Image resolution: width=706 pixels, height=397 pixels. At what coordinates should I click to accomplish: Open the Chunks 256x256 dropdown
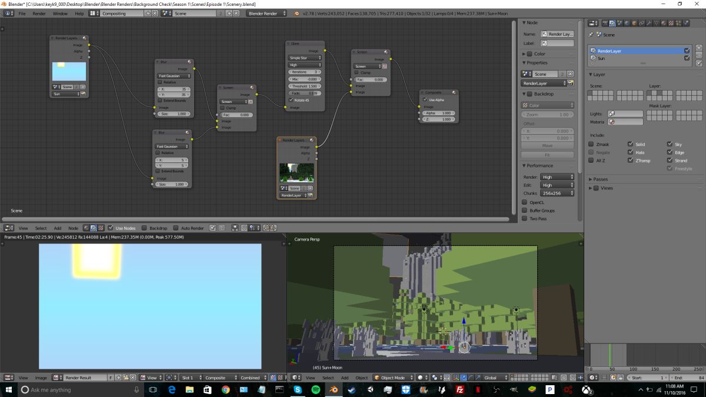(558, 193)
